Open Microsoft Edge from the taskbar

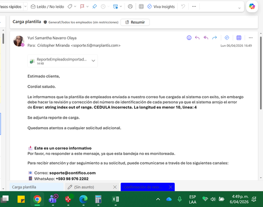(x=83, y=199)
